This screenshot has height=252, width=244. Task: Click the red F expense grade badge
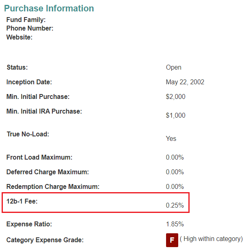tap(172, 240)
